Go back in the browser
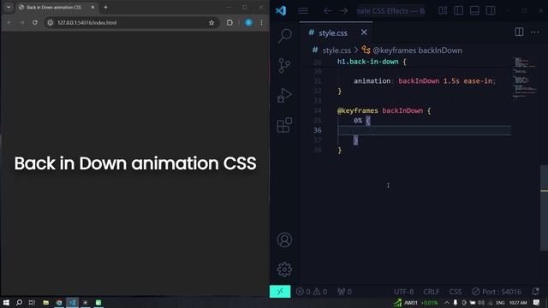The height and width of the screenshot is (308, 548). click(9, 22)
